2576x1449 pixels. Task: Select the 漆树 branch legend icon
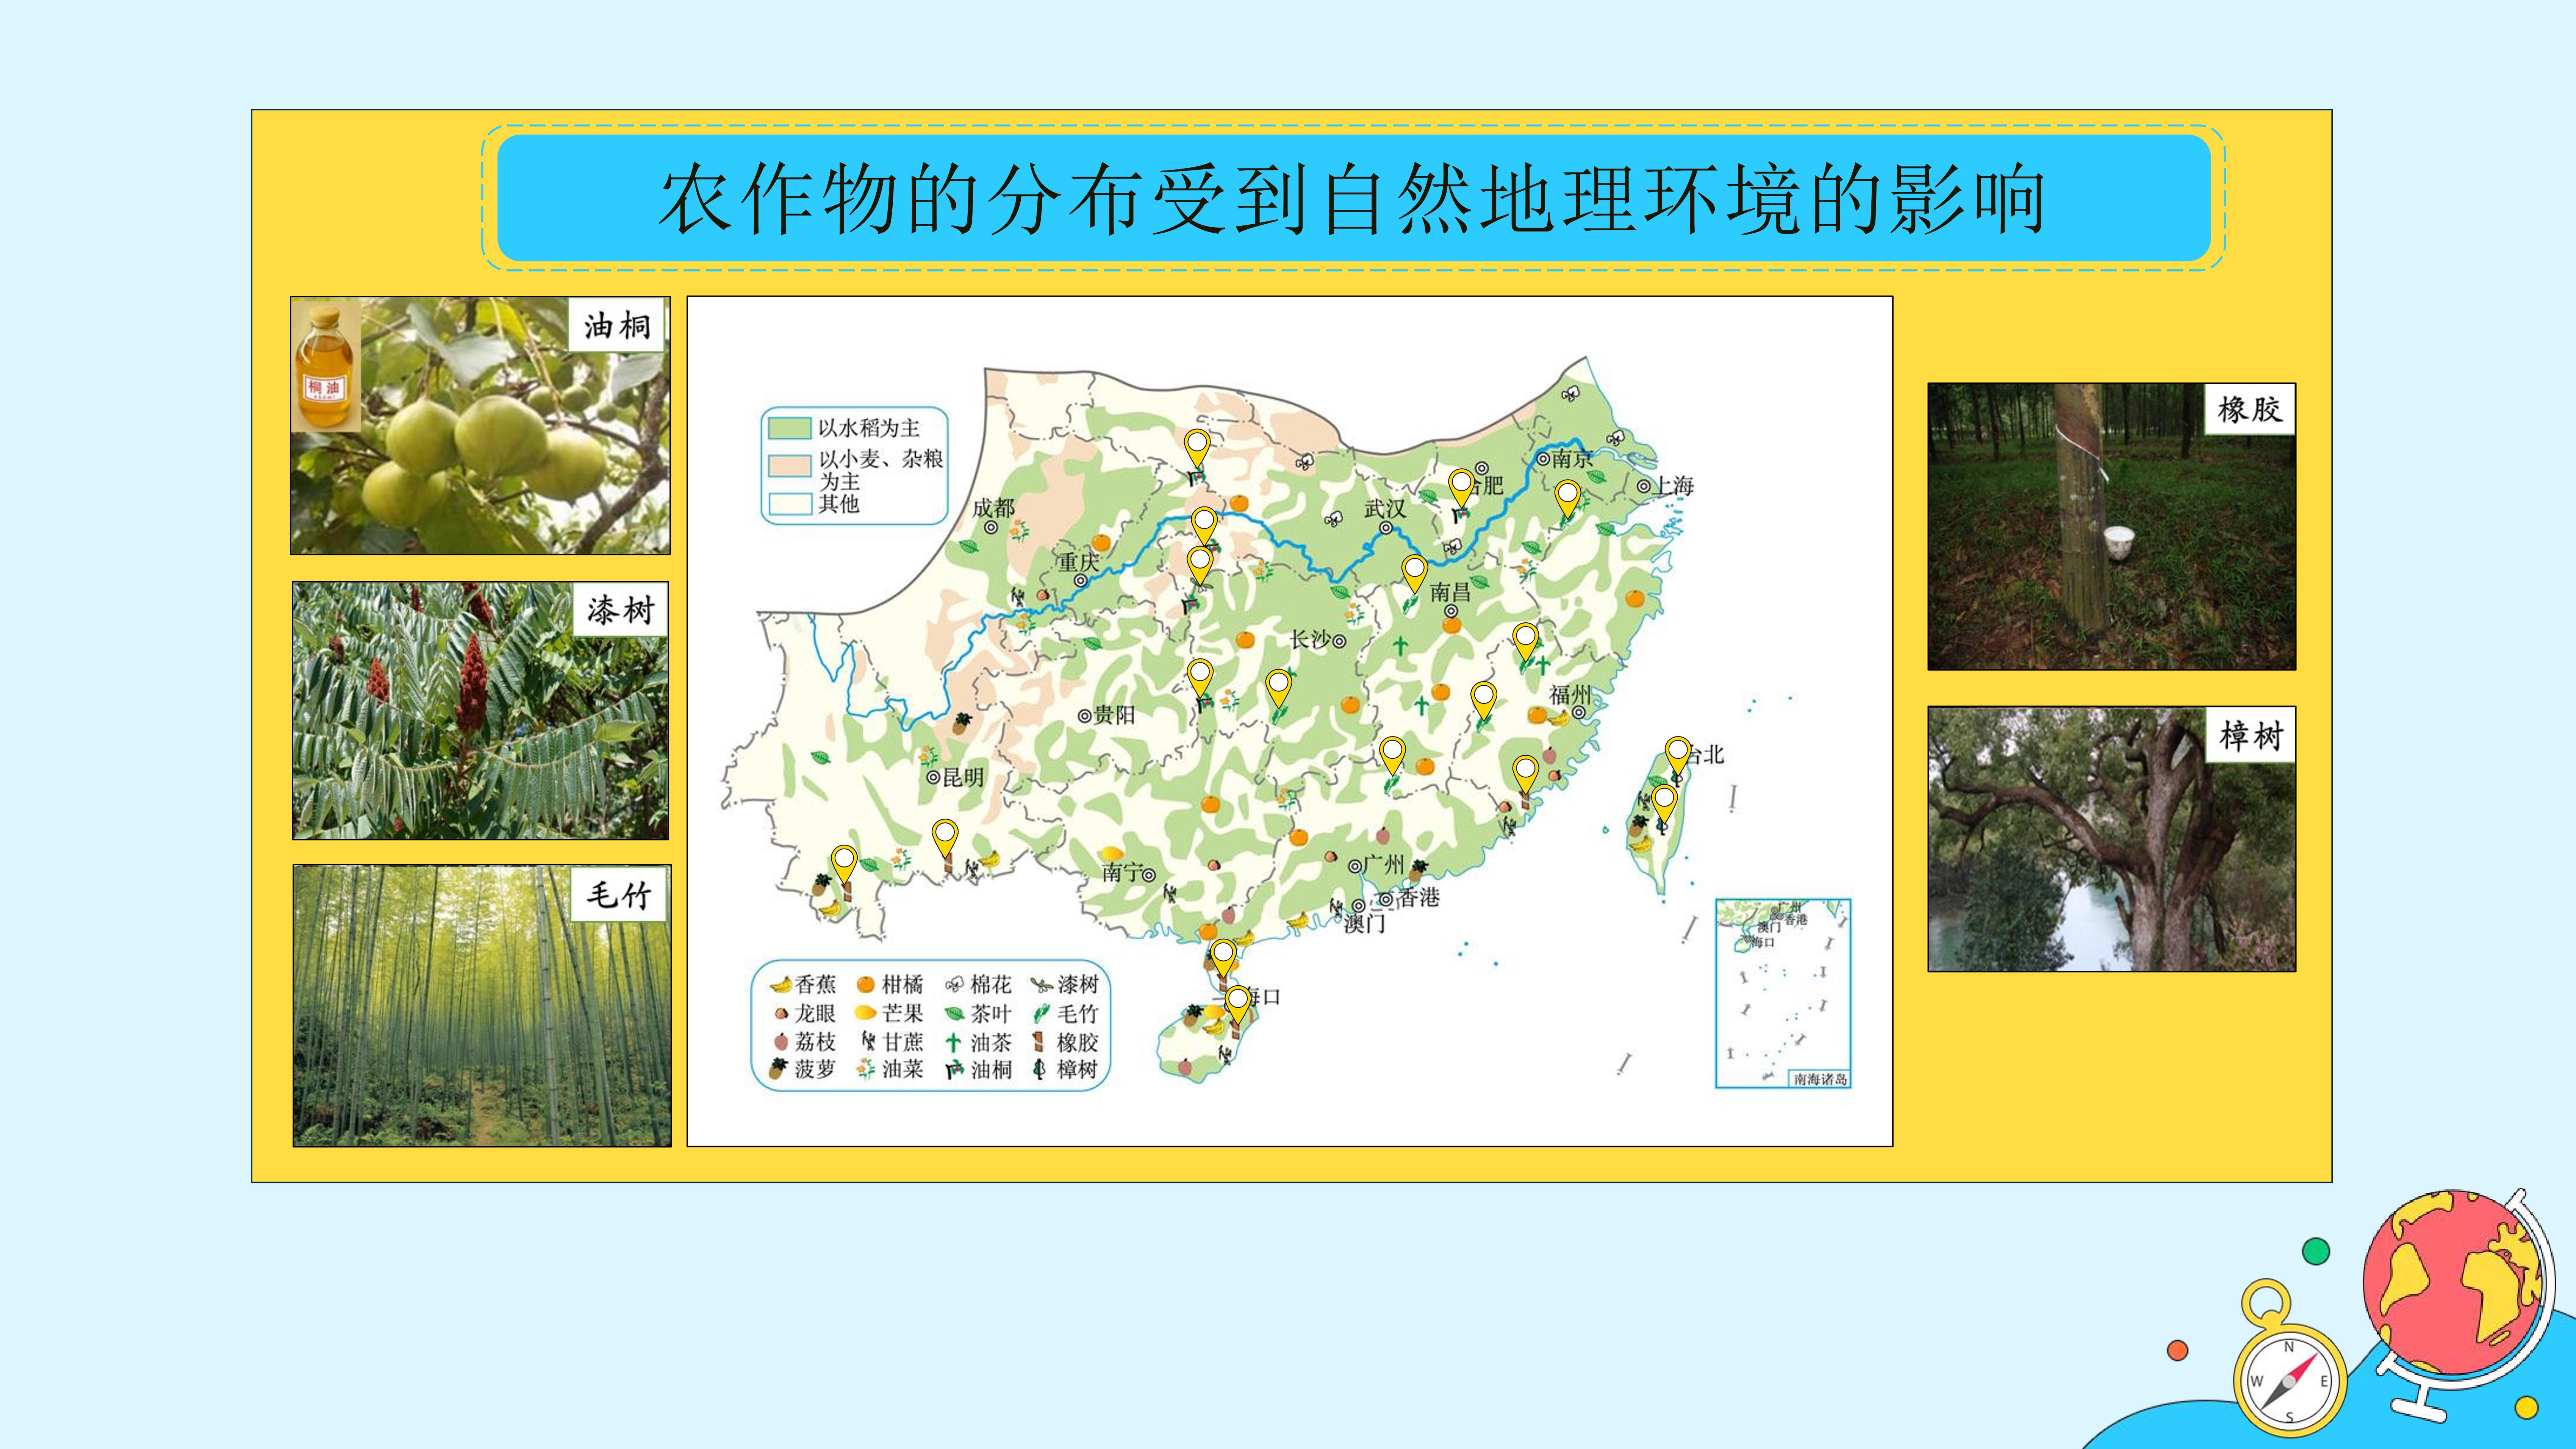[x=1042, y=985]
